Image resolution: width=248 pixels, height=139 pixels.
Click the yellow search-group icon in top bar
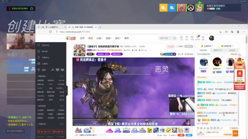coord(163,8)
